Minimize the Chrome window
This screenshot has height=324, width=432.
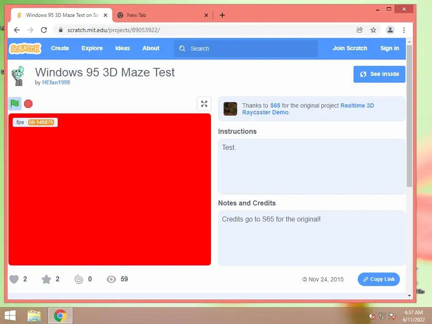pyautogui.click(x=378, y=9)
